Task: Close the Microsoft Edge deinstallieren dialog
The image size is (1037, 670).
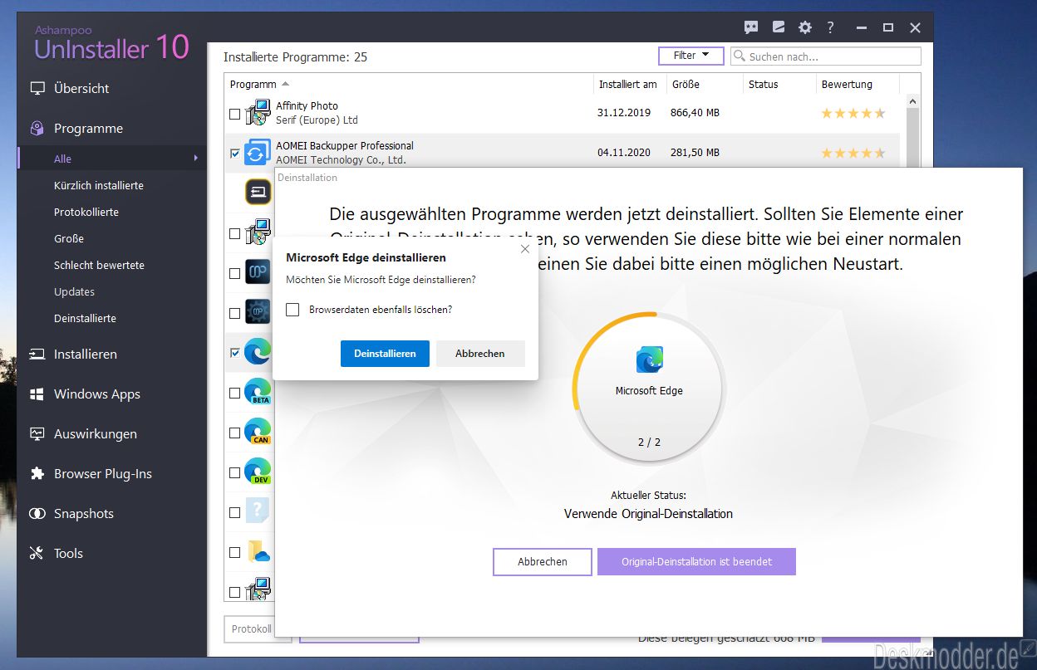Action: [524, 248]
